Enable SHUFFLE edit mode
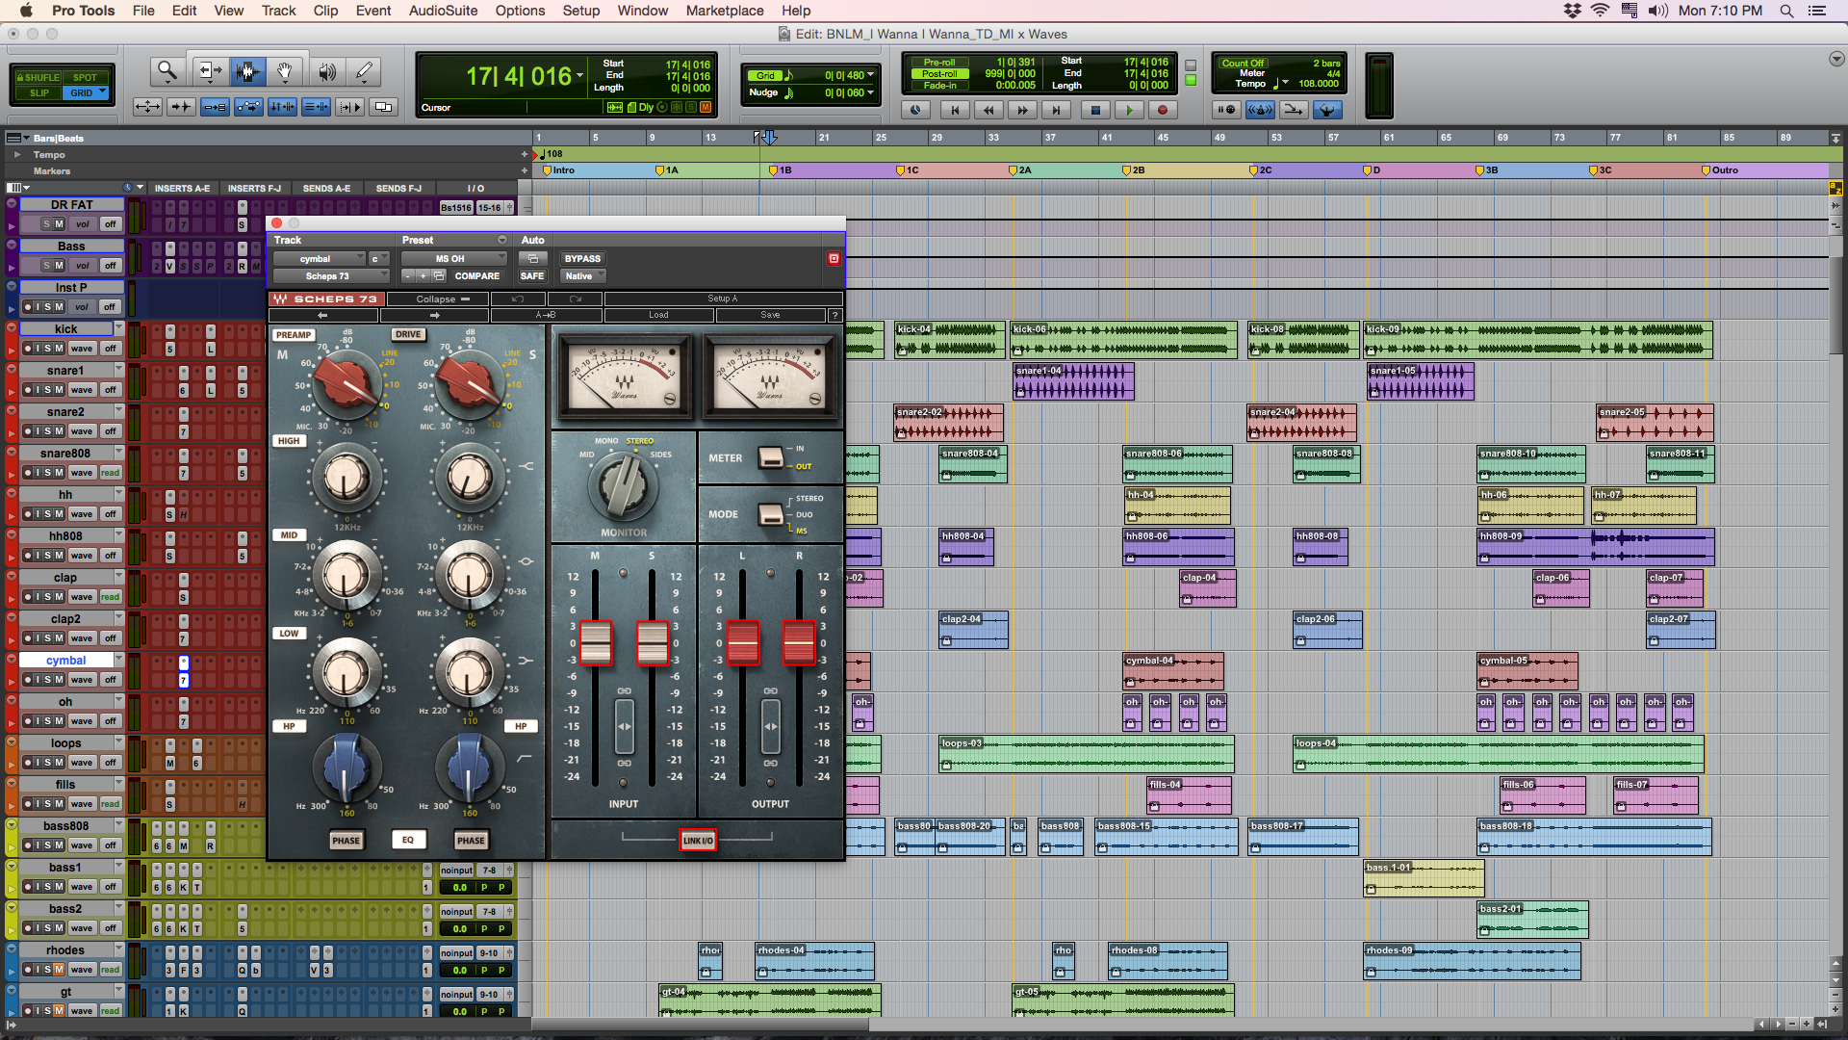This screenshot has width=1848, height=1040. (x=38, y=77)
